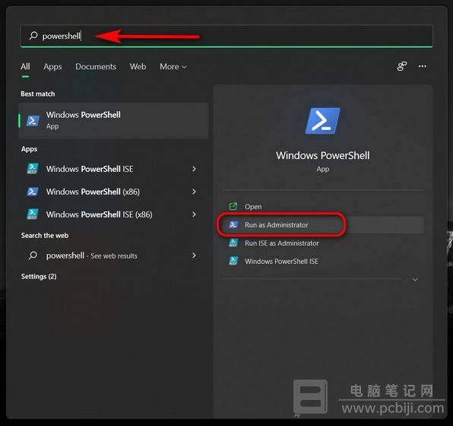Expand the powershell web results chevron
Viewport: 453px width, 426px height.
click(x=194, y=256)
